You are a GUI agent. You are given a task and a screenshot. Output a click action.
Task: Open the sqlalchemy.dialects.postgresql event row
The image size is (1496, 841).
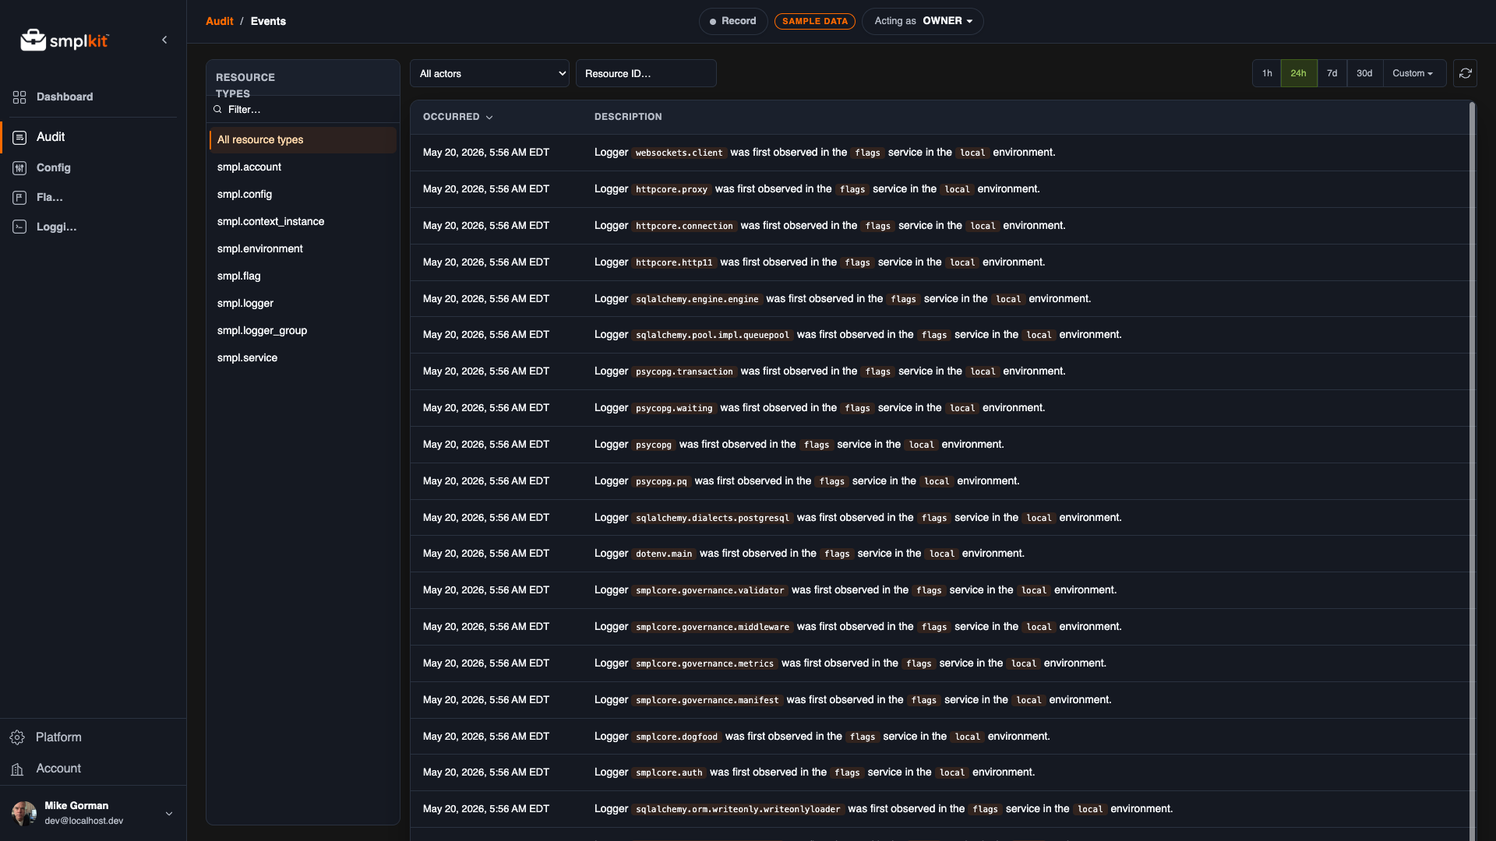click(940, 518)
